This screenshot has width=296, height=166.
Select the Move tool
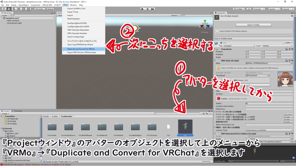[9, 9]
